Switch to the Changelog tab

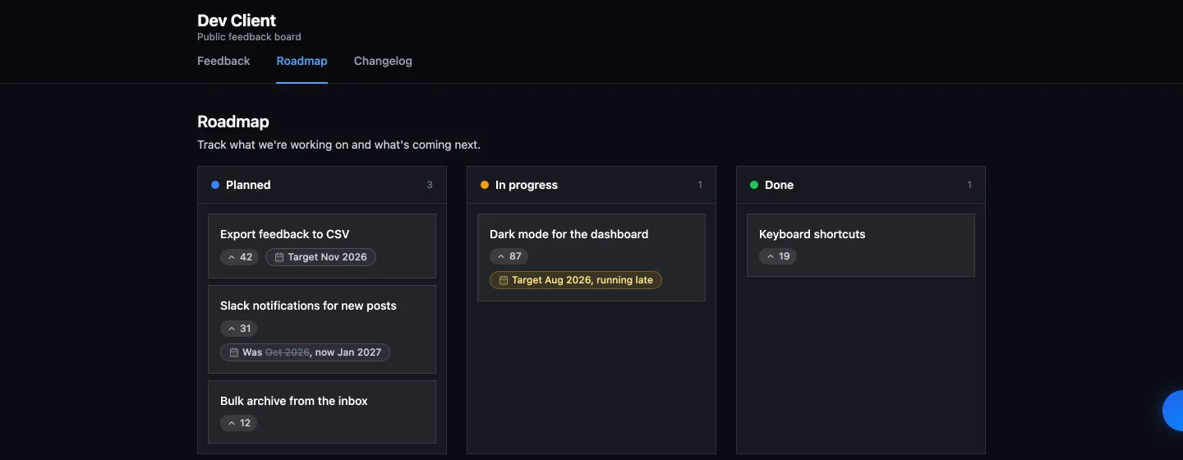383,61
